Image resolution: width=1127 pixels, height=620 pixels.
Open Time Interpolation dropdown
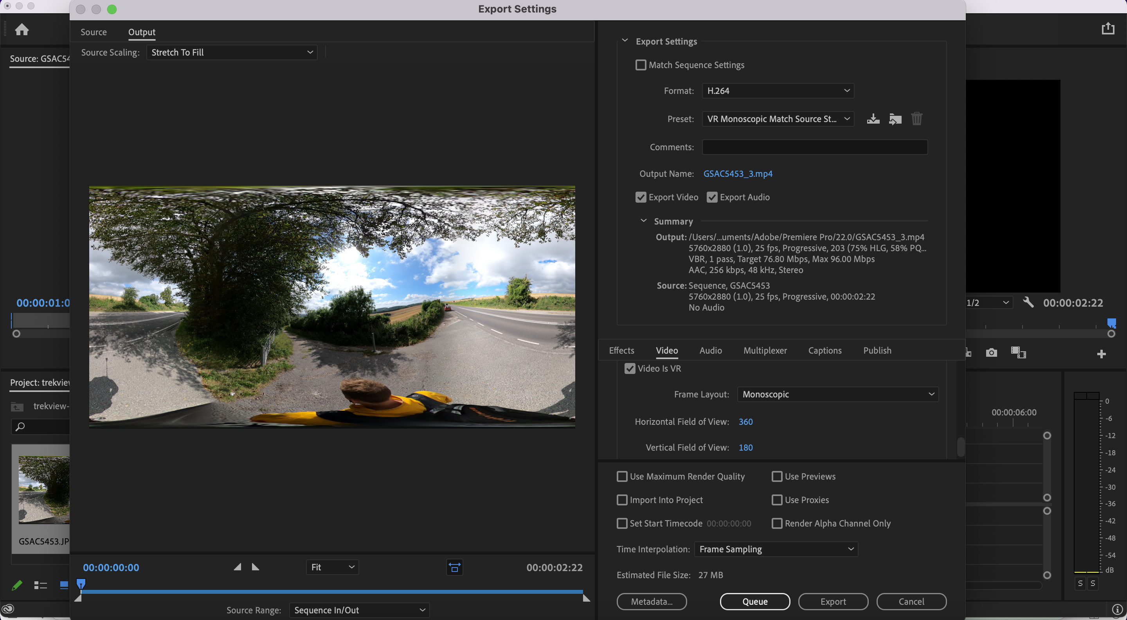click(776, 549)
